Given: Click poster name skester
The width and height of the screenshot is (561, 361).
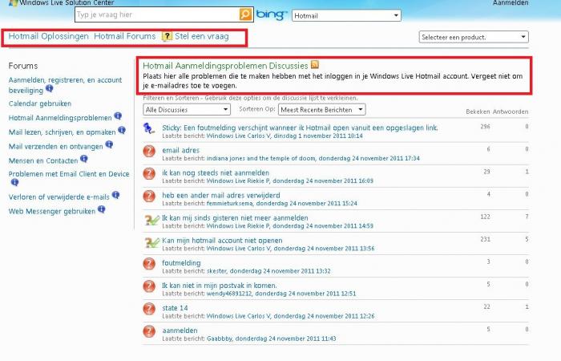Looking at the screenshot, I should pos(216,271).
